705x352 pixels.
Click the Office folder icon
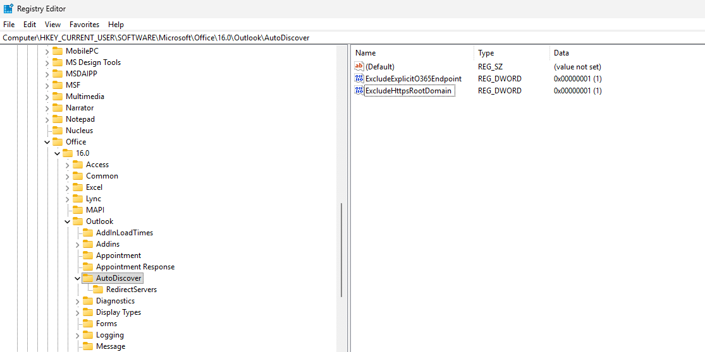[57, 142]
